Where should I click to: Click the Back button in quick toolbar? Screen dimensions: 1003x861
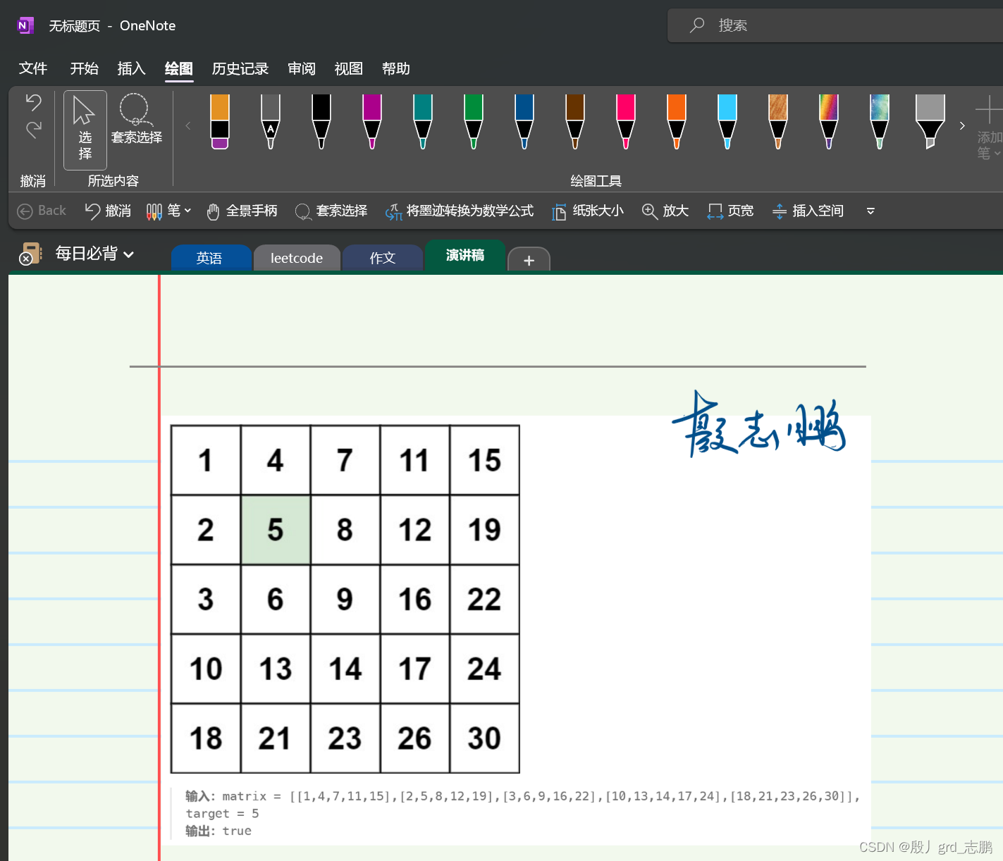[x=41, y=211]
